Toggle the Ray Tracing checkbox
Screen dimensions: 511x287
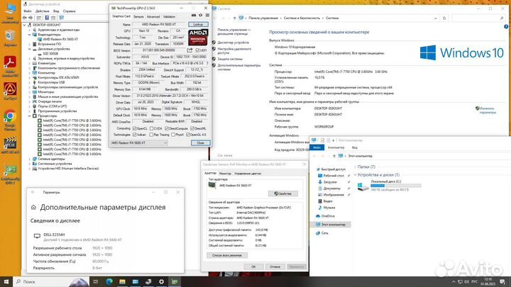152,135
